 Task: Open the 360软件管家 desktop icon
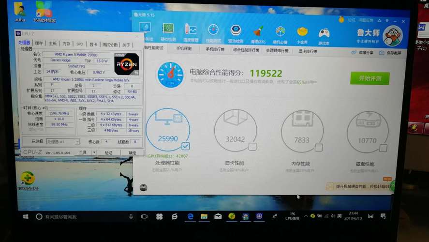click(44, 12)
